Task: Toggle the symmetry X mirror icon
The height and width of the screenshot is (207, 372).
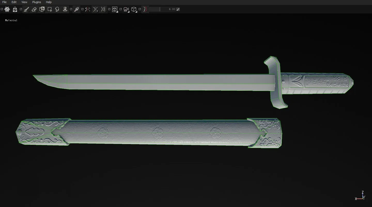Action: tap(96, 9)
